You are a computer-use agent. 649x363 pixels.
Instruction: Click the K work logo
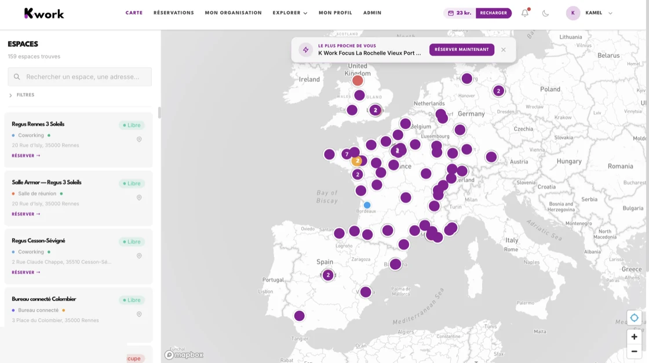(x=44, y=12)
